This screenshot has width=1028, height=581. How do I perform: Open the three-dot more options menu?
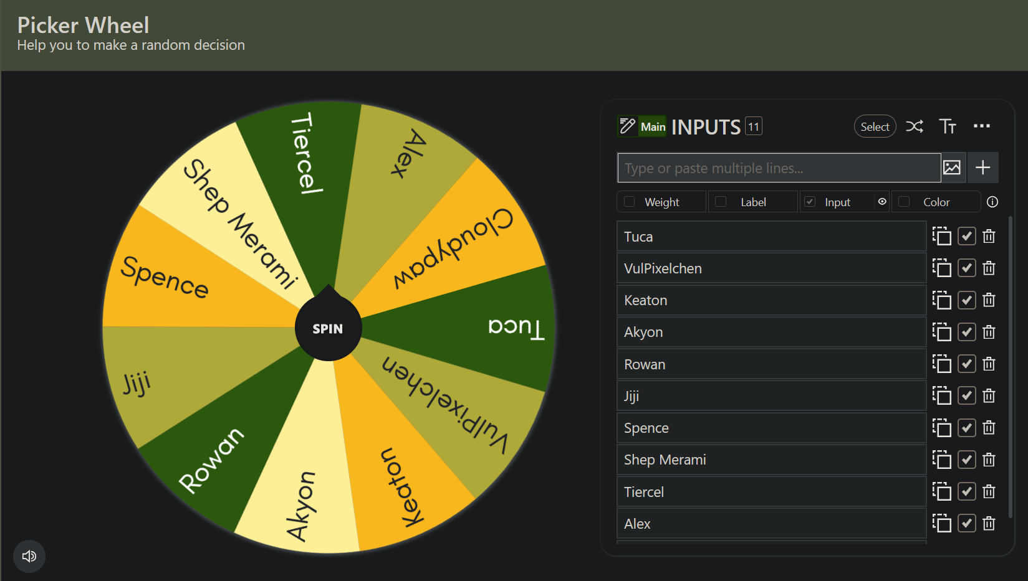click(981, 126)
